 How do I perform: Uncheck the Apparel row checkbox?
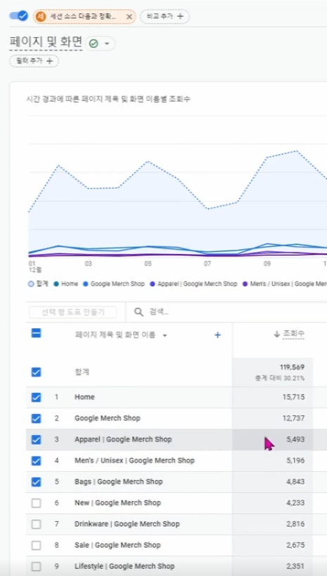pos(36,439)
